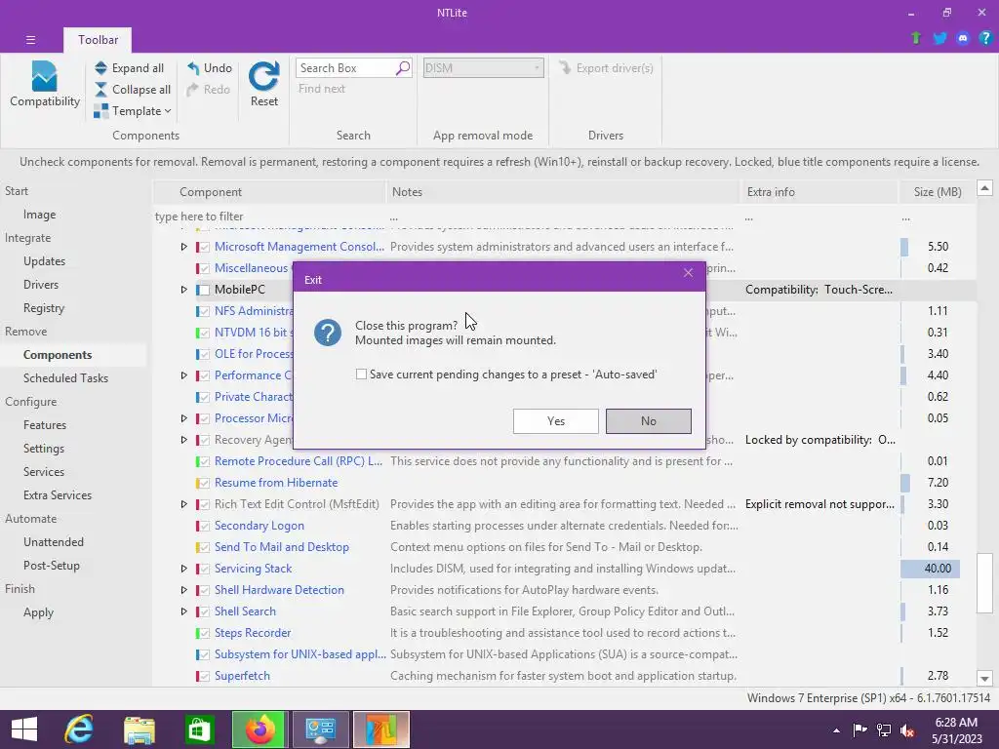The height and width of the screenshot is (749, 999).
Task: Open the Apply page
Action: [38, 612]
